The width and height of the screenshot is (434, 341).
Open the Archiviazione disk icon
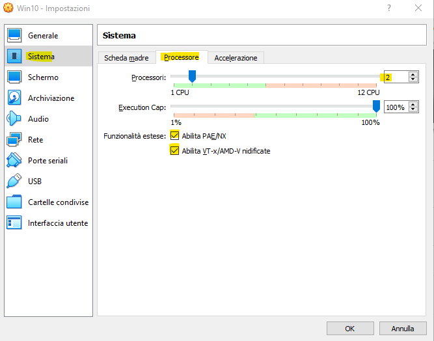[14, 98]
